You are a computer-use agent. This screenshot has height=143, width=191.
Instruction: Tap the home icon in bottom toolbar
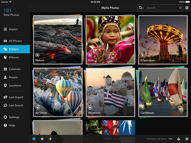[34, 139]
